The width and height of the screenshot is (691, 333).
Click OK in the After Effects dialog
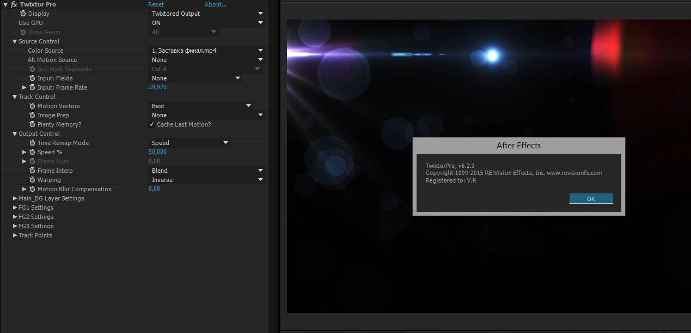pos(591,199)
